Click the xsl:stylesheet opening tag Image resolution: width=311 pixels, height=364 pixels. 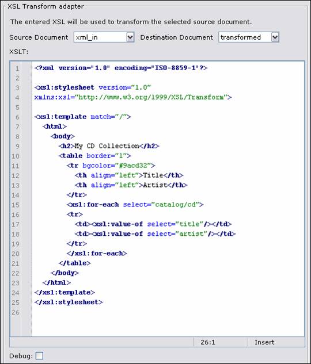click(65, 87)
